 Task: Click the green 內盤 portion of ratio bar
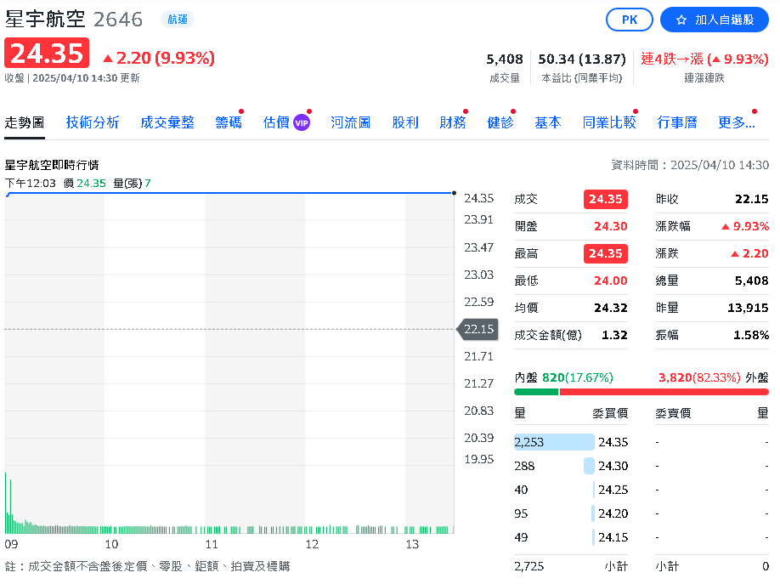tap(536, 392)
